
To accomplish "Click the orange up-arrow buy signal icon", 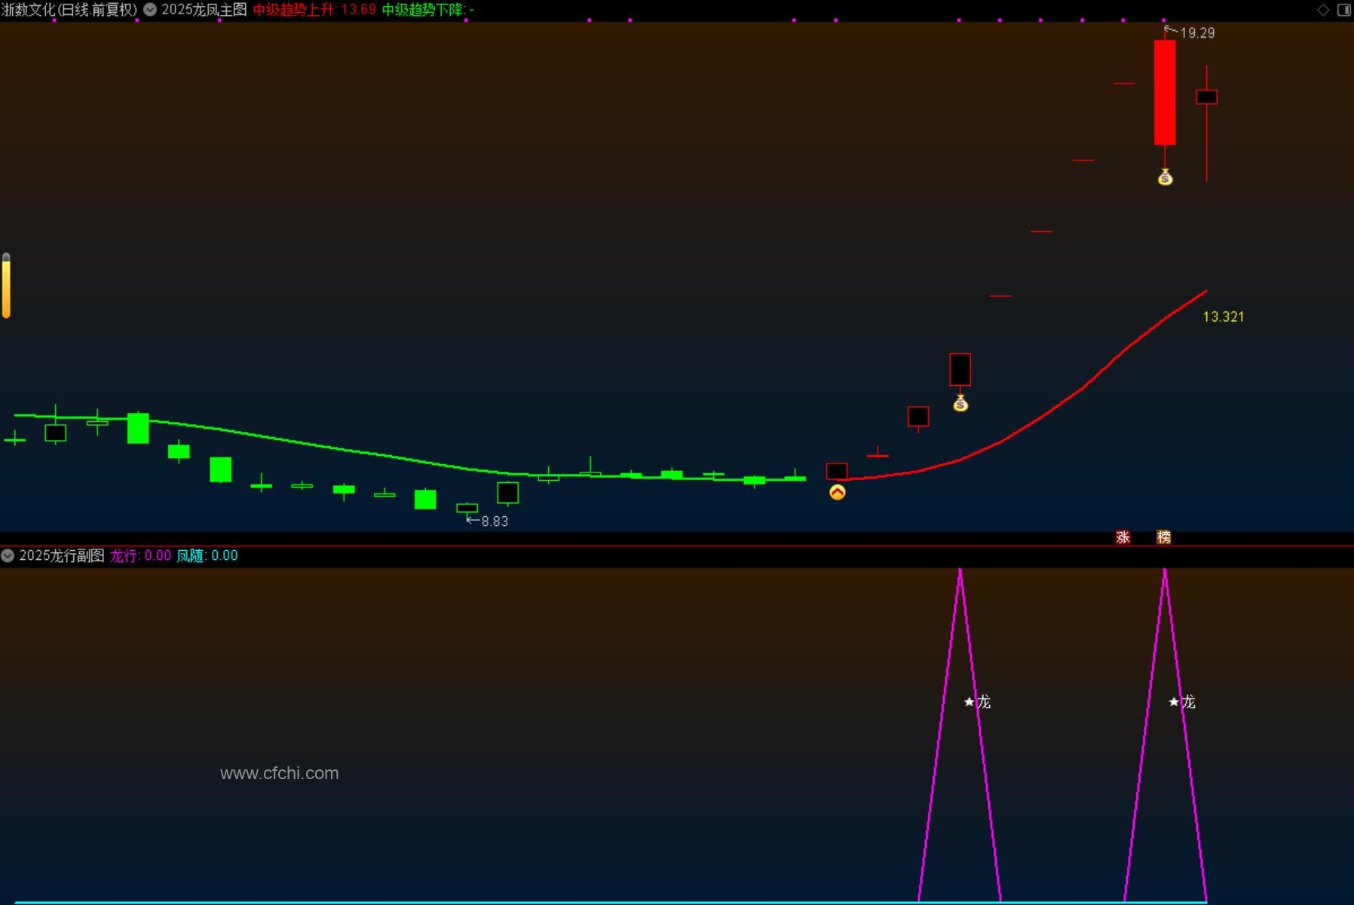I will click(837, 493).
